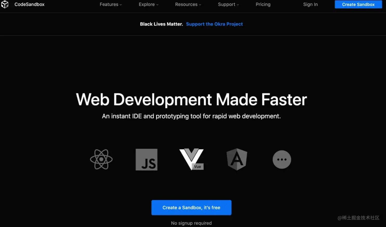386x227 pixels.
Task: Expand the Features dropdown menu
Action: pos(111,4)
